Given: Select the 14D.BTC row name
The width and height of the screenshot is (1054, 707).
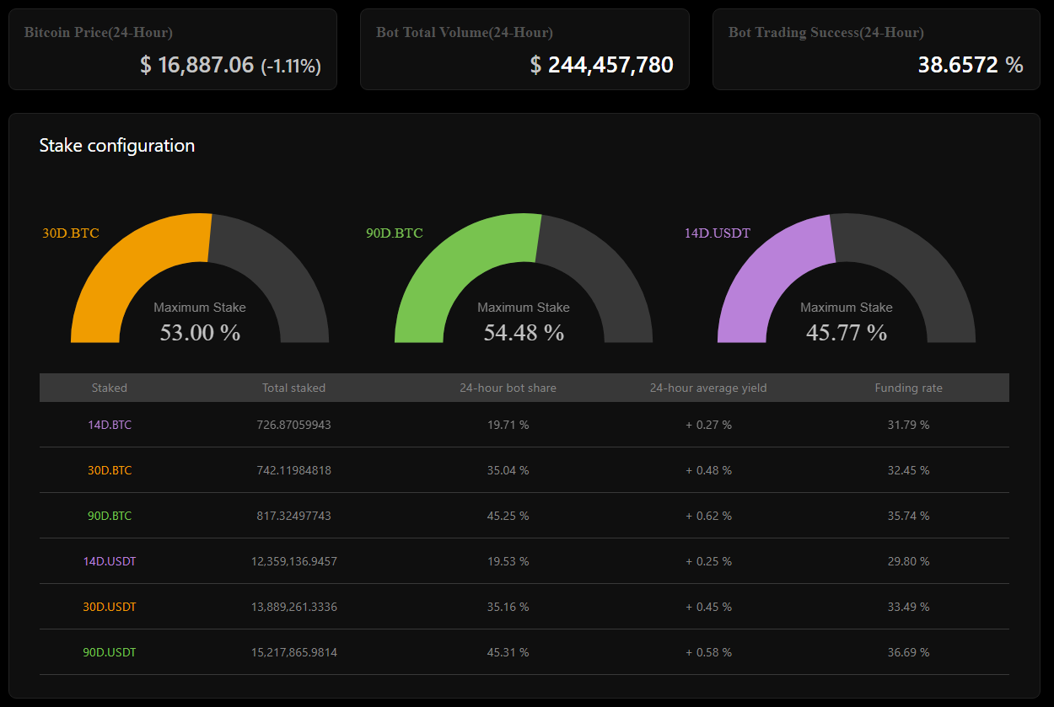Looking at the screenshot, I should tap(110, 426).
